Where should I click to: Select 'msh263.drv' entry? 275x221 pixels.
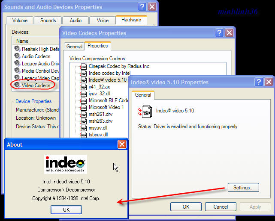tap(100, 121)
